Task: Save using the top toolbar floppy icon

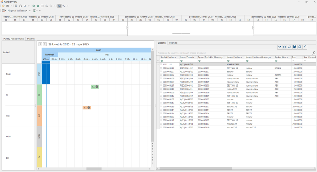Action: (x=8, y=6)
